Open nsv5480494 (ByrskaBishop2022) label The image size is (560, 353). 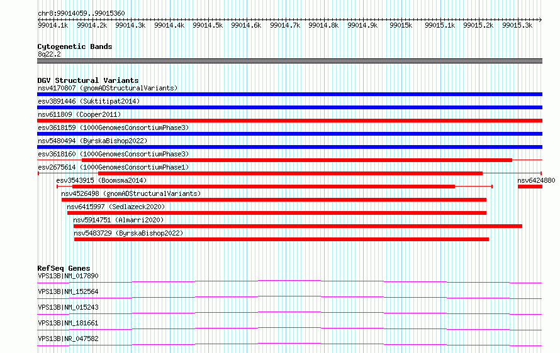click(x=92, y=141)
